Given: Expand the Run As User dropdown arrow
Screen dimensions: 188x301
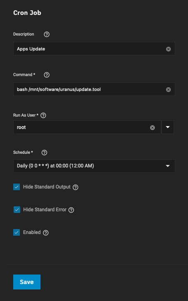Looking at the screenshot, I should 168,127.
